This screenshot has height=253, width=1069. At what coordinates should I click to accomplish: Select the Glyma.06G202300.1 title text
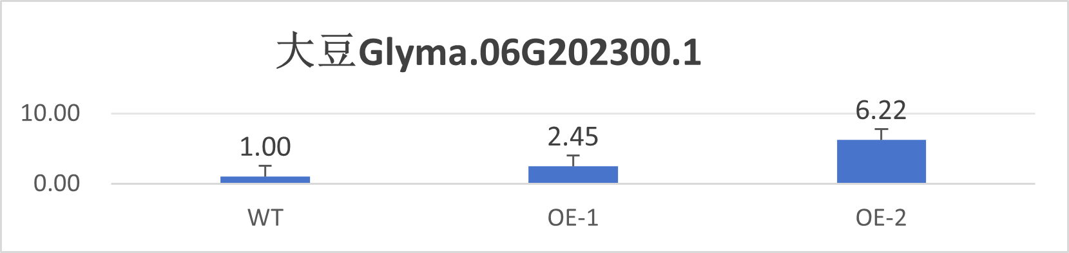(x=530, y=53)
